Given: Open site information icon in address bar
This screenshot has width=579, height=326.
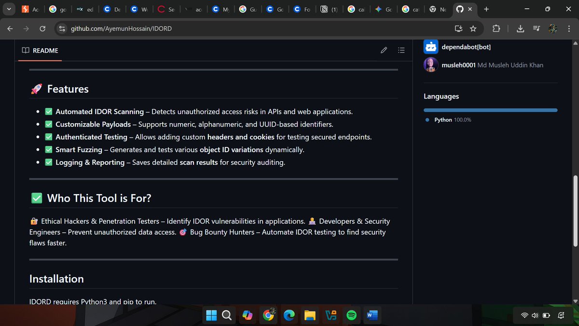Looking at the screenshot, I should click(x=62, y=28).
